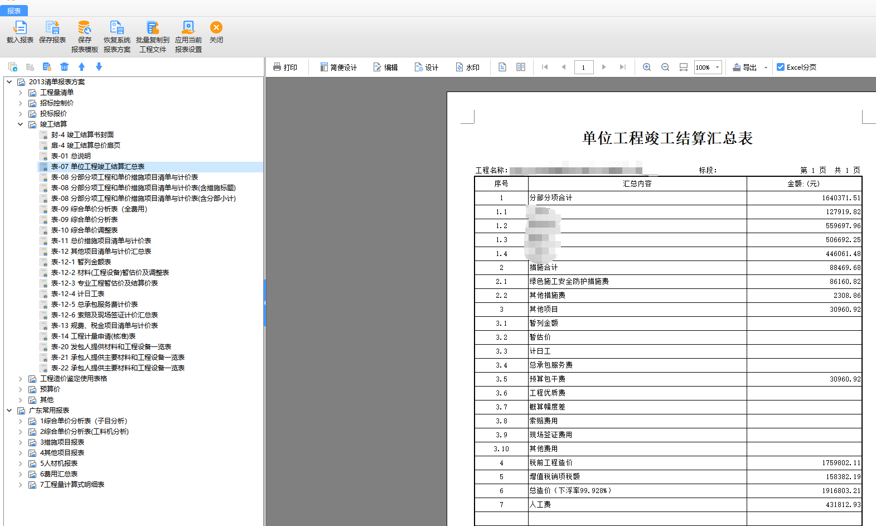
Task: Click the 打印 print button
Action: [x=285, y=67]
